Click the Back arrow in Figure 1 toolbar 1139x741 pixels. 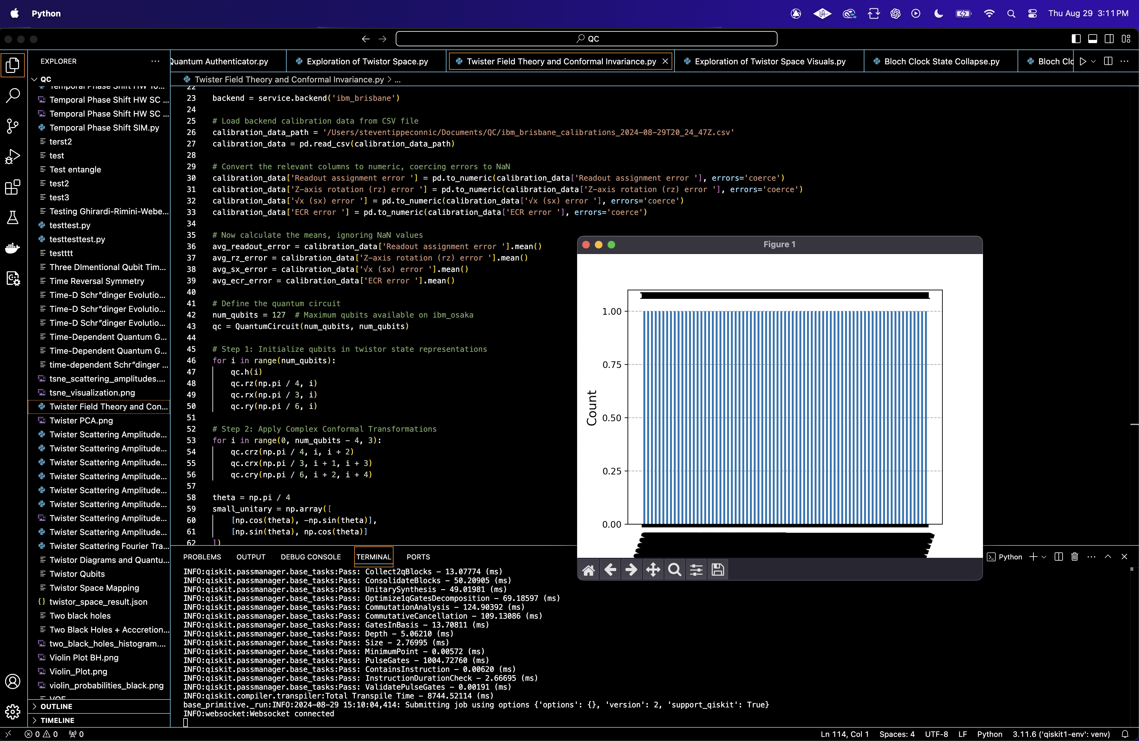click(610, 570)
